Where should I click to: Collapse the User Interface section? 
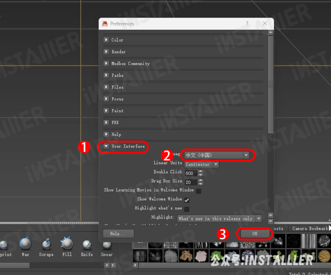pyautogui.click(x=106, y=146)
